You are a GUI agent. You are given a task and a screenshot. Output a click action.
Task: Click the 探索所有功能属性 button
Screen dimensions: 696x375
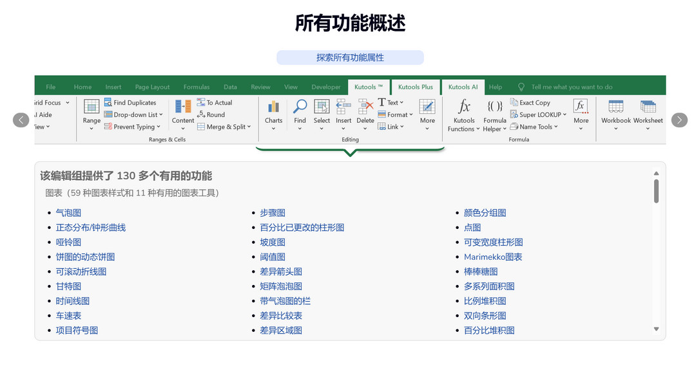point(350,57)
